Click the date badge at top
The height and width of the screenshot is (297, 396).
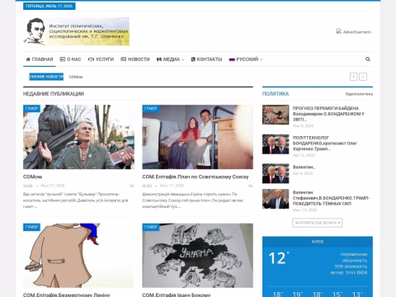tap(49, 6)
